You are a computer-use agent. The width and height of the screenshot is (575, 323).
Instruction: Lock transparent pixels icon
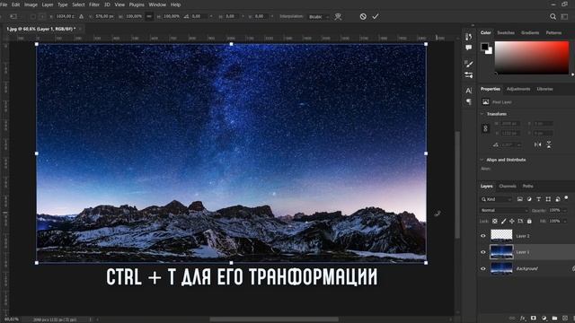495,222
